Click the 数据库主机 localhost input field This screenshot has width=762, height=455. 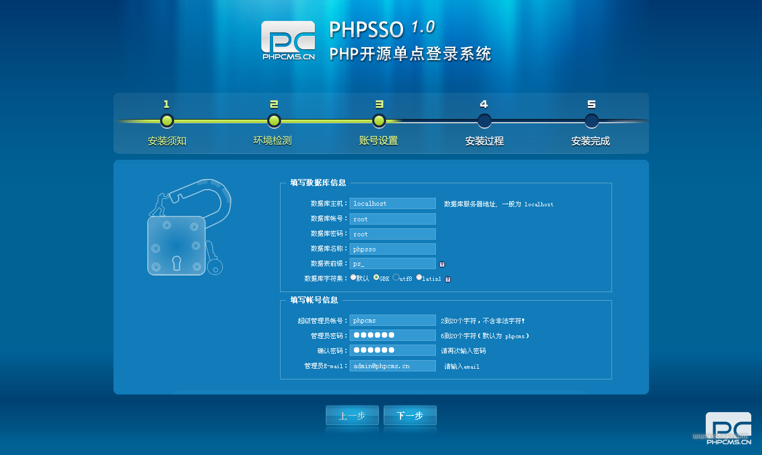393,204
